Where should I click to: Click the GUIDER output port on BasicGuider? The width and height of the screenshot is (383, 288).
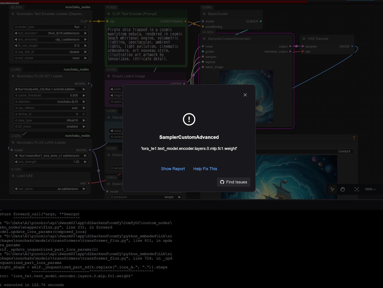click(x=261, y=21)
